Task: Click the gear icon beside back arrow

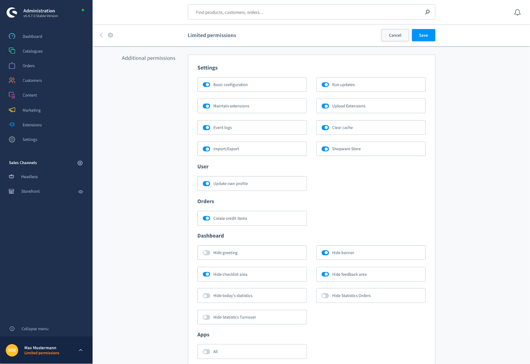Action: [x=111, y=35]
